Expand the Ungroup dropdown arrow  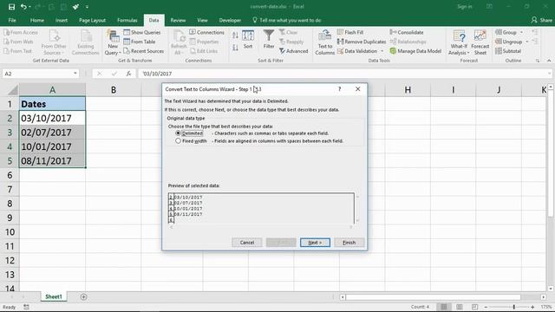526,42
